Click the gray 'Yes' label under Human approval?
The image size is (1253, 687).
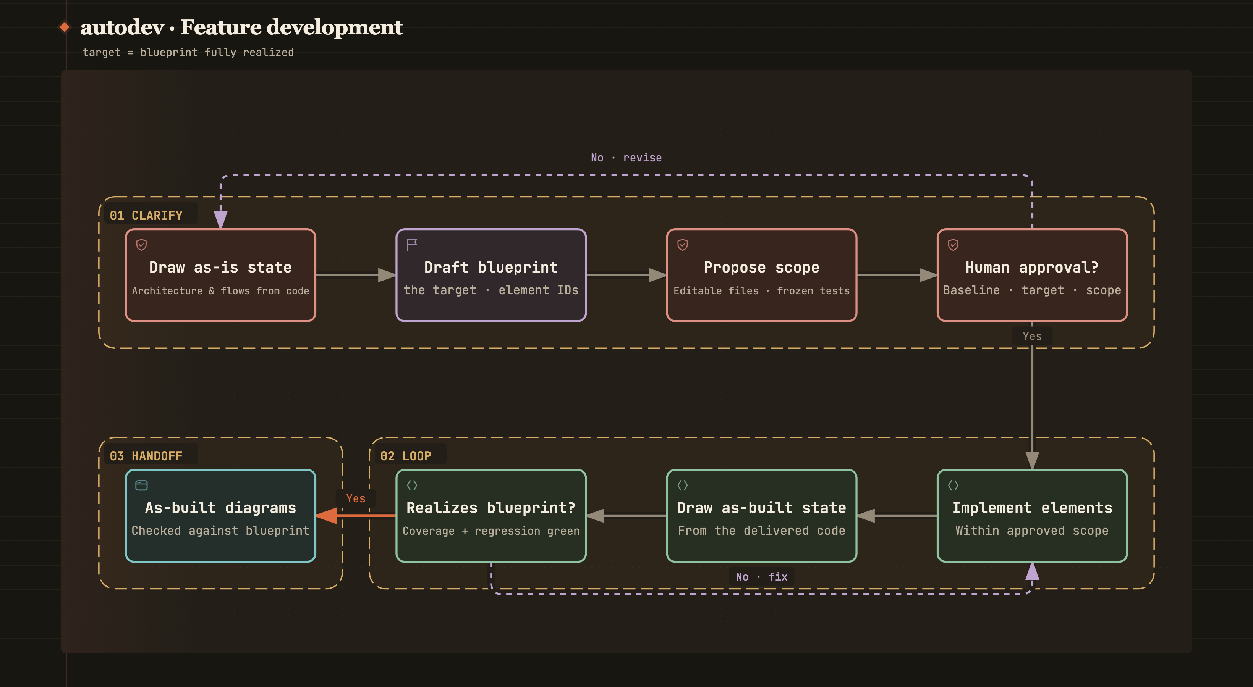1032,336
